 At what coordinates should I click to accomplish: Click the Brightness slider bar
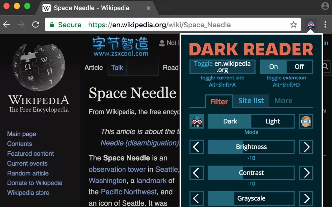click(251, 147)
